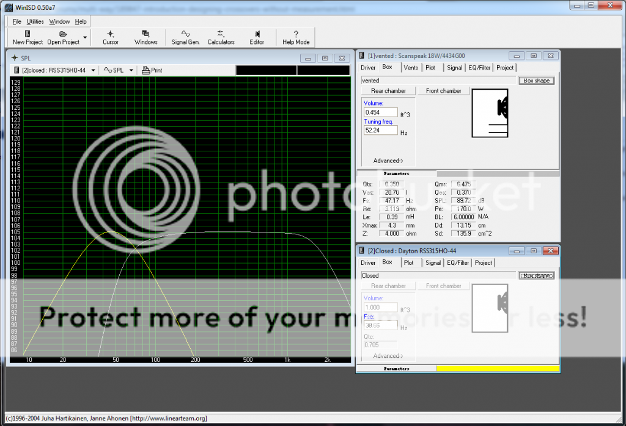
Task: Select EQ/Filter tab in Dayton project window
Action: coord(458,263)
